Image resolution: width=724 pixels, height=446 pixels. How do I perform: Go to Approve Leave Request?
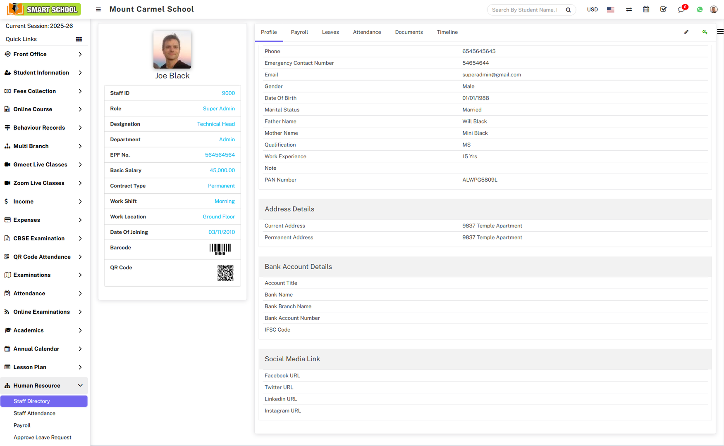click(42, 438)
